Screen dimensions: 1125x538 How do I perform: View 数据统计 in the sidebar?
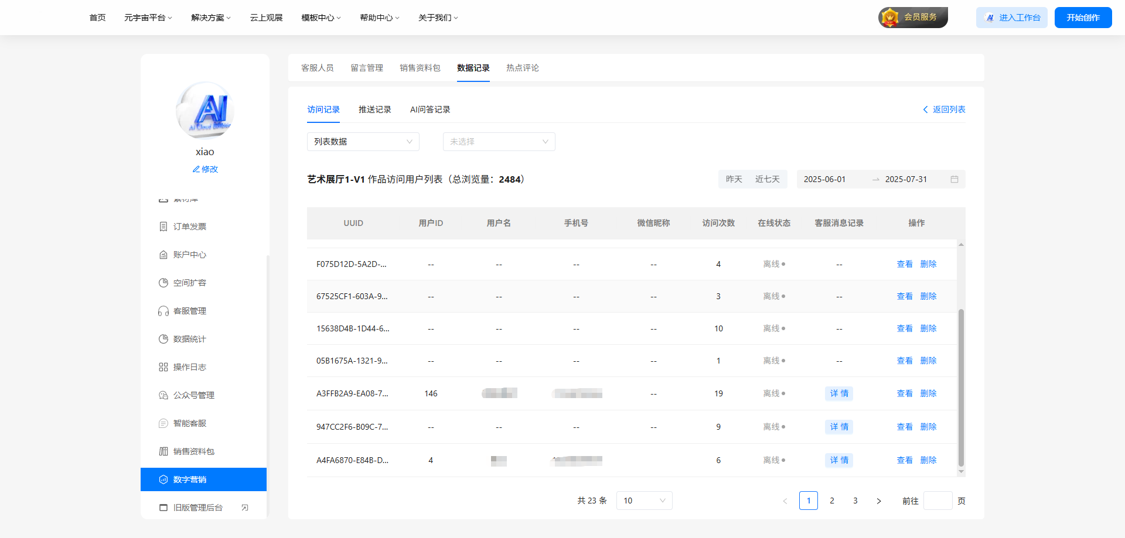(x=189, y=338)
